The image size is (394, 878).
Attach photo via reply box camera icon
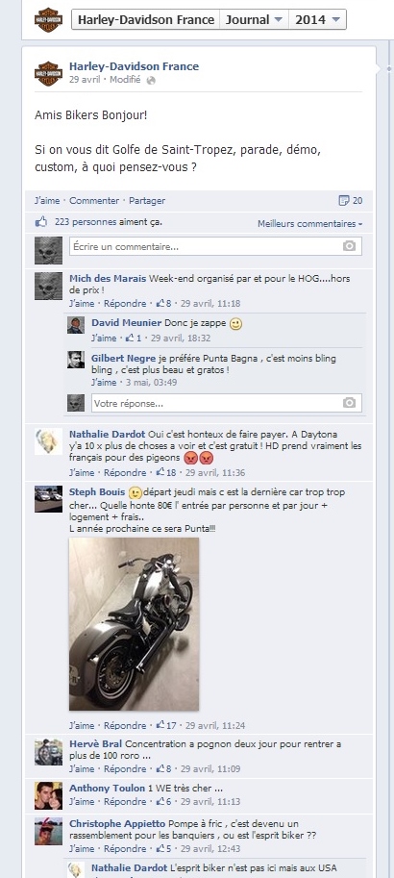pos(349,403)
